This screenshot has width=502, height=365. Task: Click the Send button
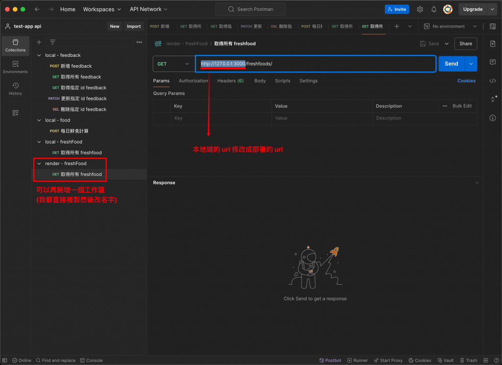(x=452, y=64)
